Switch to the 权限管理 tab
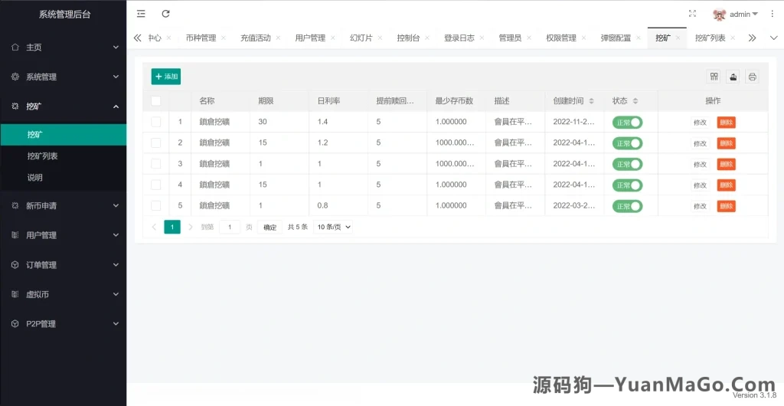This screenshot has height=406, width=784. click(561, 38)
